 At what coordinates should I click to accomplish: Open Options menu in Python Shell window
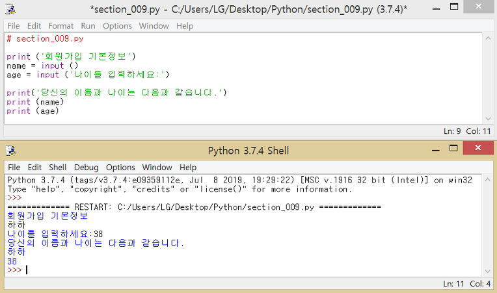pos(120,168)
